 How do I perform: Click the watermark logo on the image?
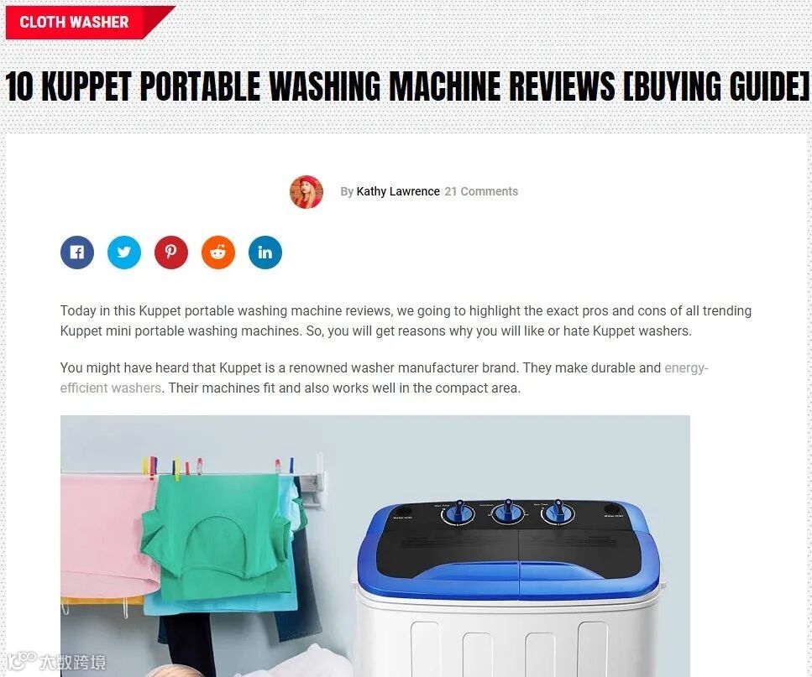[57, 660]
